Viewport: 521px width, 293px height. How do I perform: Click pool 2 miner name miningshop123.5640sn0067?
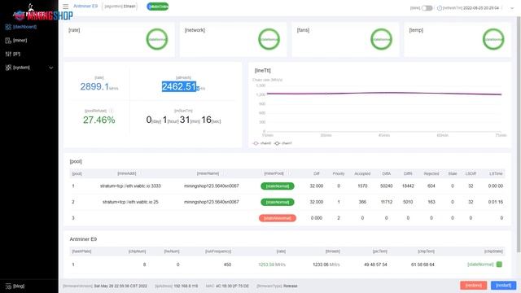pyautogui.click(x=212, y=202)
